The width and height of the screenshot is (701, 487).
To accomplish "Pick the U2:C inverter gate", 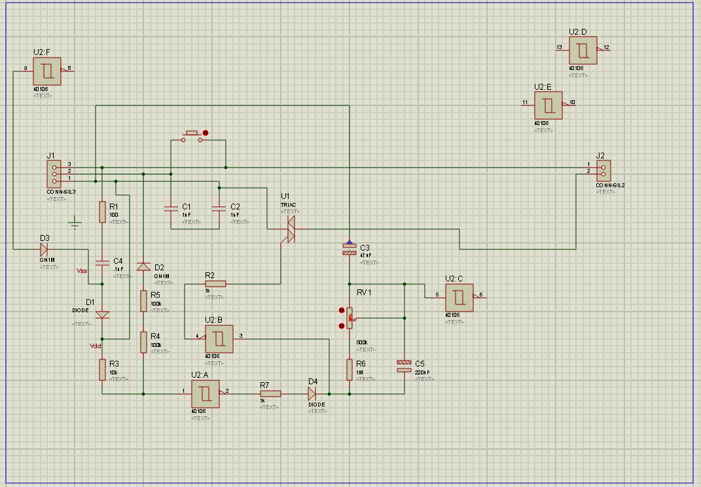I will (x=459, y=298).
